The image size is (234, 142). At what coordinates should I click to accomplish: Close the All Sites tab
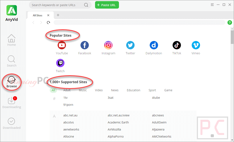pos(48,15)
